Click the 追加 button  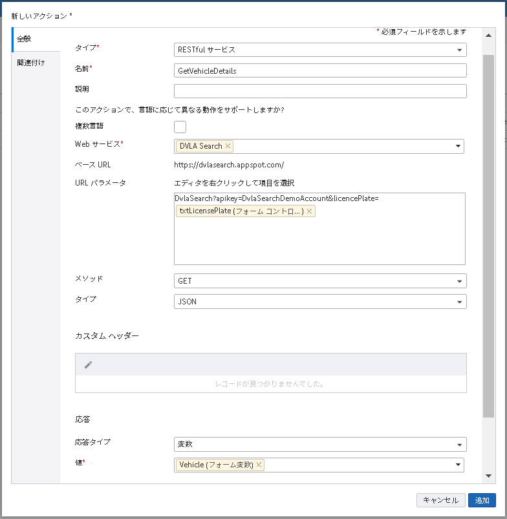pos(482,500)
